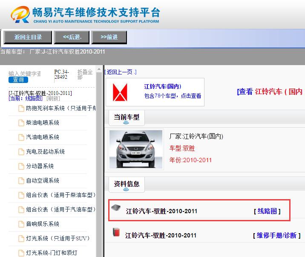
Task: Click document icon next to 自动空调系统
Action: tap(21, 181)
